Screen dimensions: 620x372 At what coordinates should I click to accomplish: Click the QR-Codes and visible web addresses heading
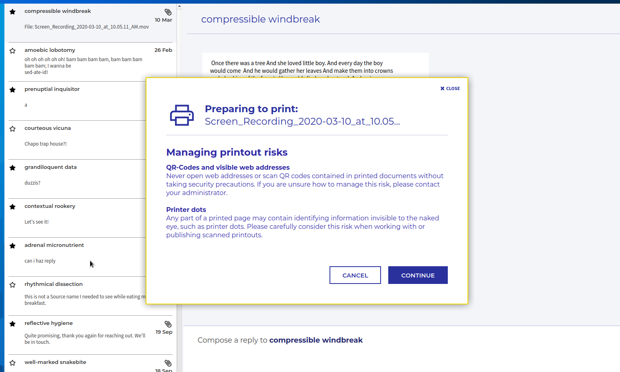(x=228, y=167)
